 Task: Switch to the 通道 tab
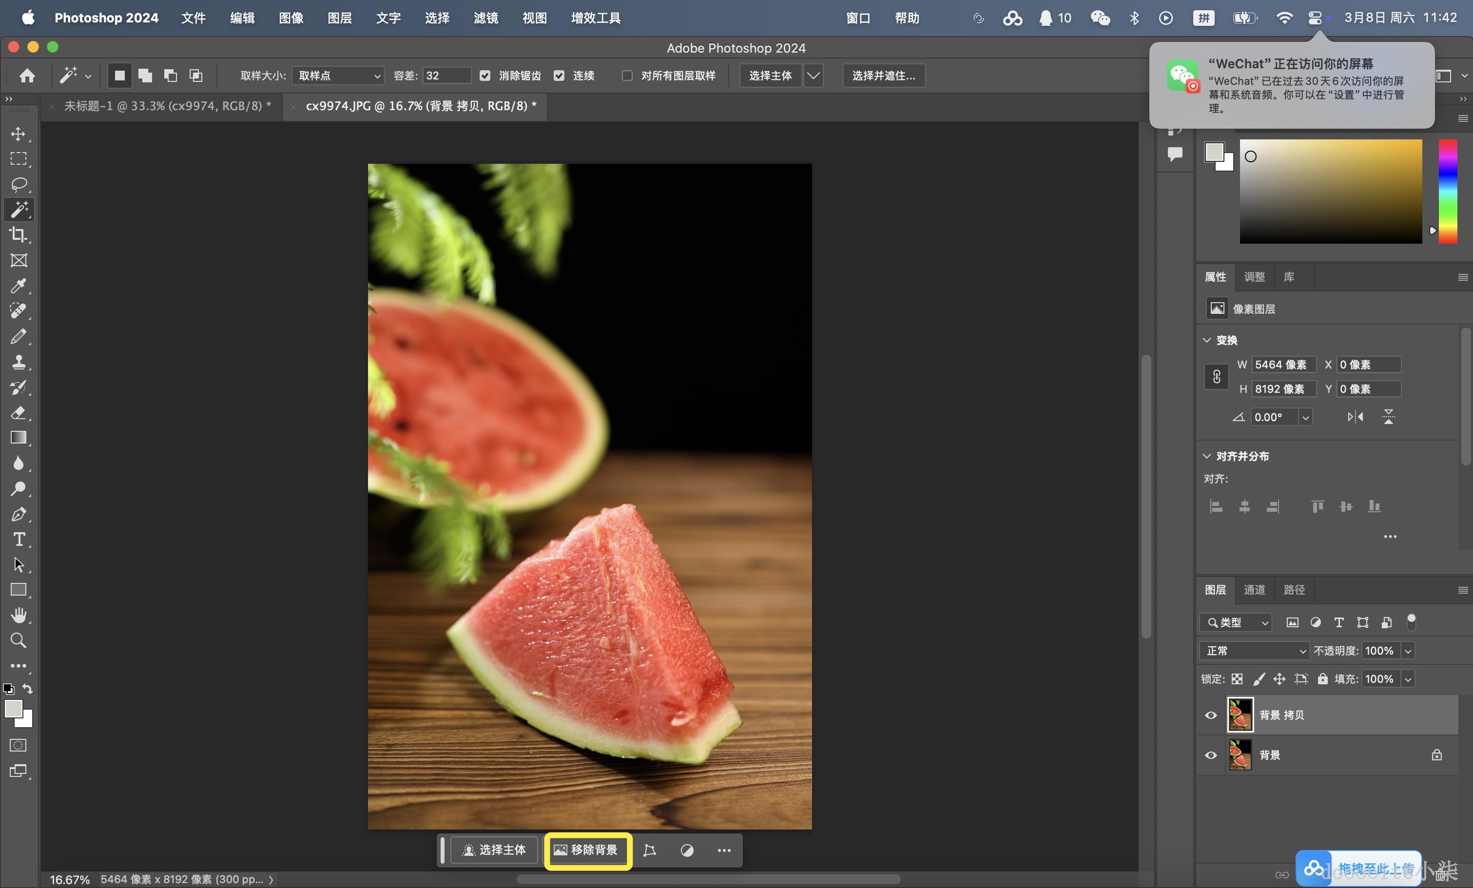coord(1254,590)
